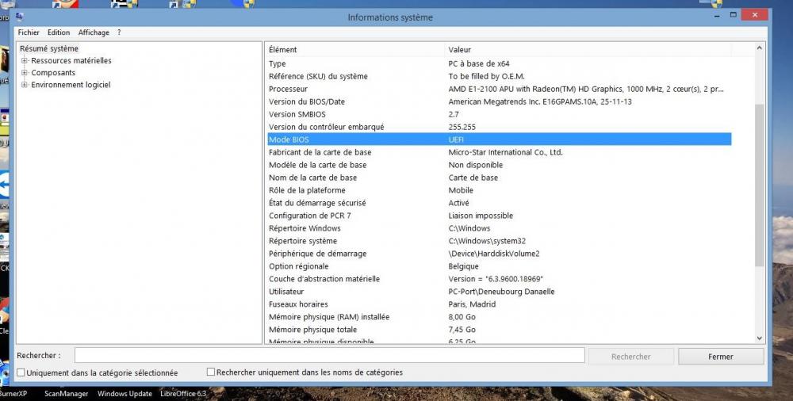This screenshot has height=401, width=793.
Task: Minimize the Informations système window
Action: (x=717, y=16)
